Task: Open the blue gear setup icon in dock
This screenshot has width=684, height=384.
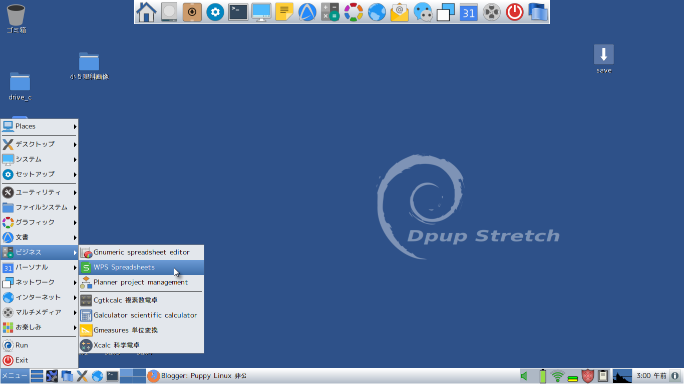Action: 215,12
